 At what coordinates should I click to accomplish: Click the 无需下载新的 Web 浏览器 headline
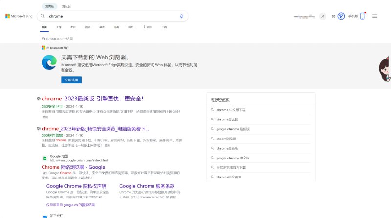click(x=95, y=57)
